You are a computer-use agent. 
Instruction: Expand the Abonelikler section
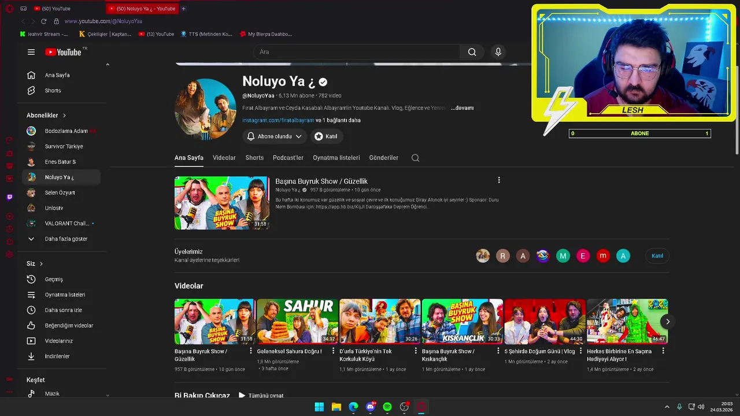point(47,116)
